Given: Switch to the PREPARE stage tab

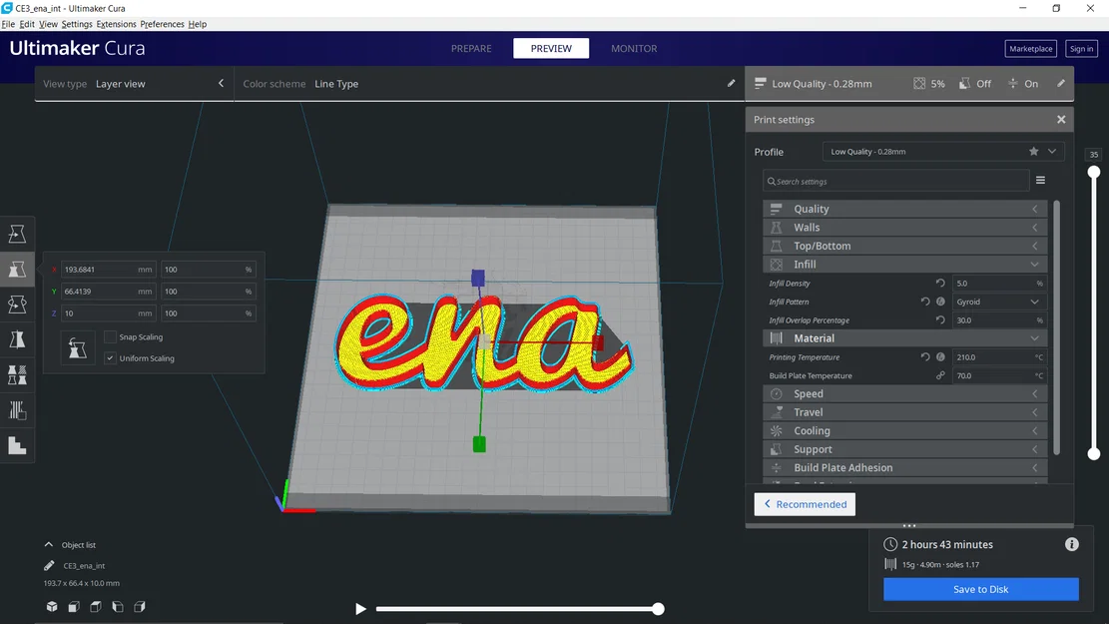Looking at the screenshot, I should (471, 48).
